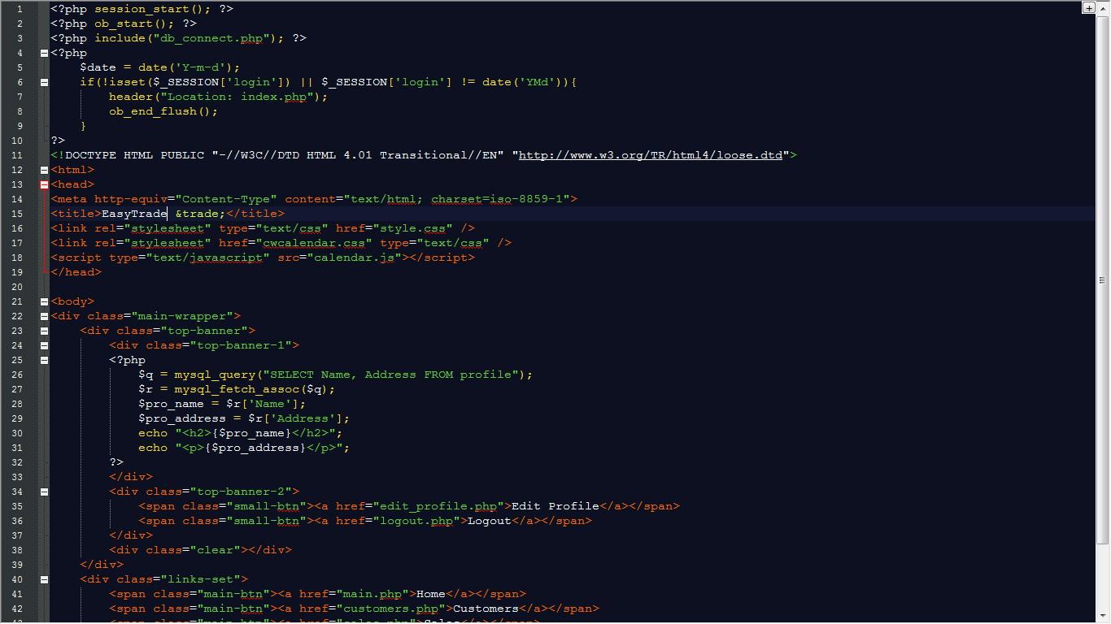Select line number 15 in the margin
This screenshot has height=624, width=1111.
[x=16, y=213]
